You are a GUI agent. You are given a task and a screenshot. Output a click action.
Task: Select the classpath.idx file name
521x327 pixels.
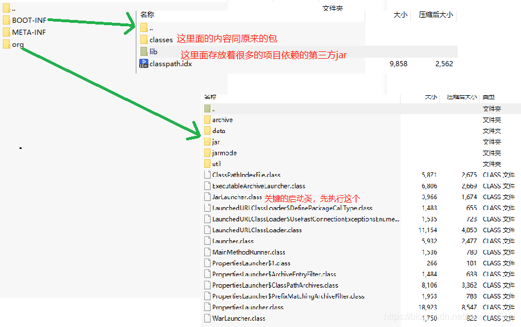171,63
